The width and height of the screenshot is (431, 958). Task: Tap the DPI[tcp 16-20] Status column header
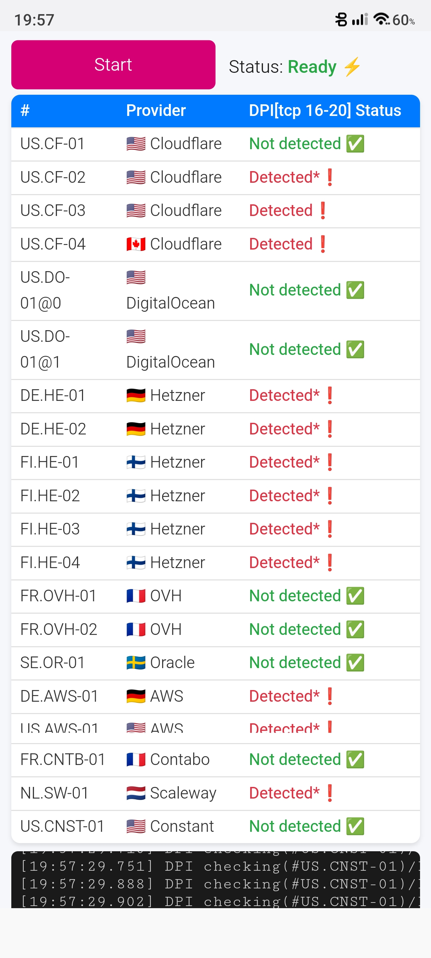(x=325, y=110)
